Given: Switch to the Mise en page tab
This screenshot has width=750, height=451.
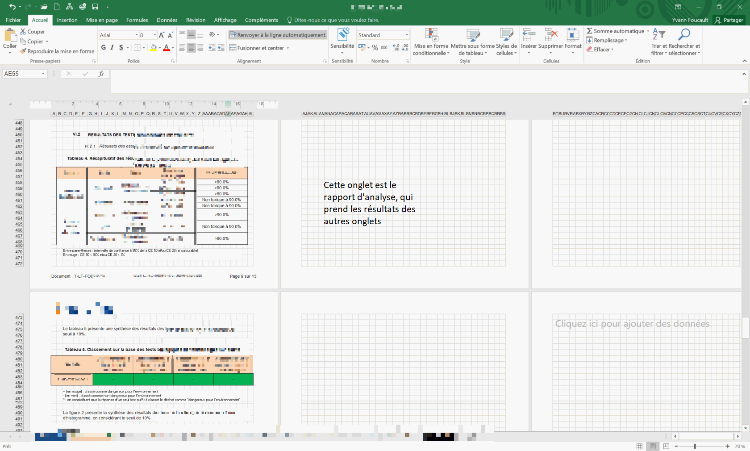Looking at the screenshot, I should pyautogui.click(x=102, y=20).
